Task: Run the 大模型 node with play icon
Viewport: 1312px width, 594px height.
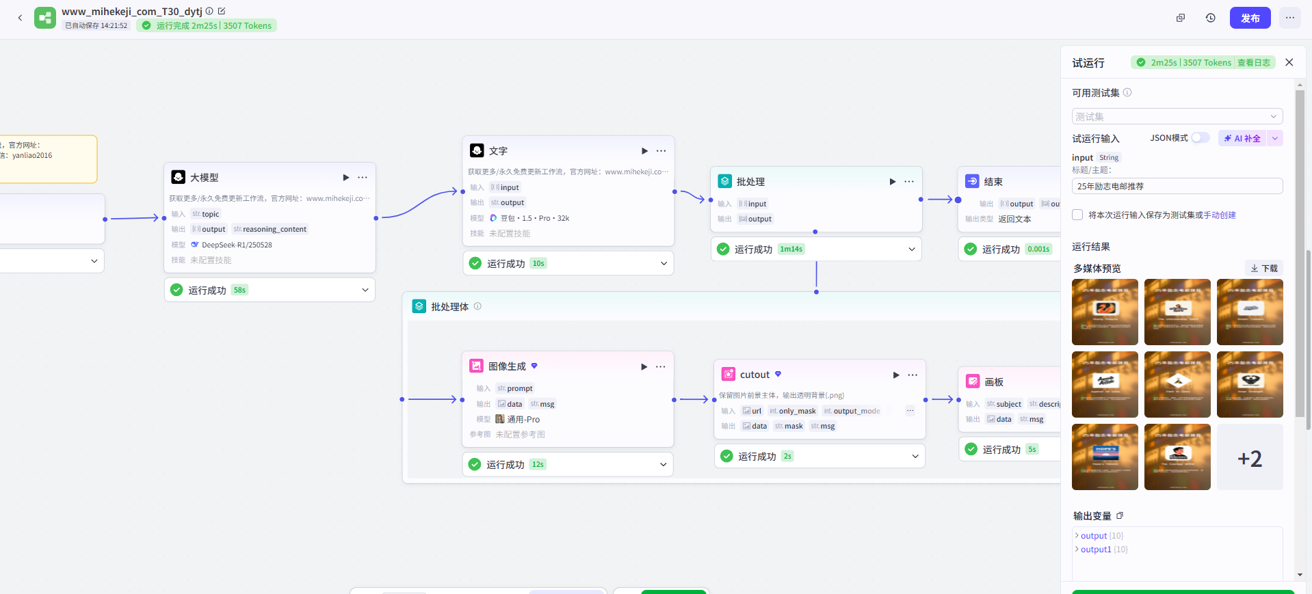Action: pos(346,178)
